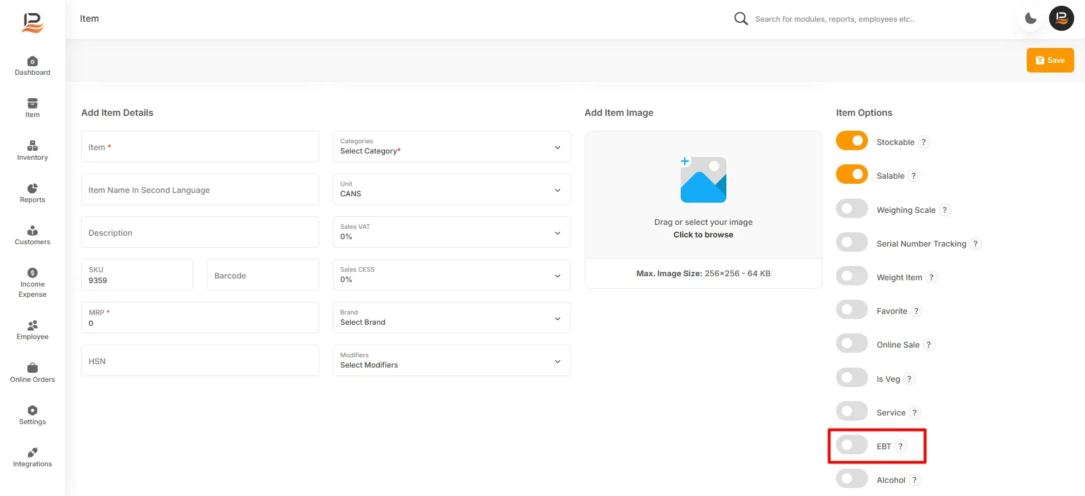
Task: Open Income Expense dollar icon
Action: click(x=33, y=273)
